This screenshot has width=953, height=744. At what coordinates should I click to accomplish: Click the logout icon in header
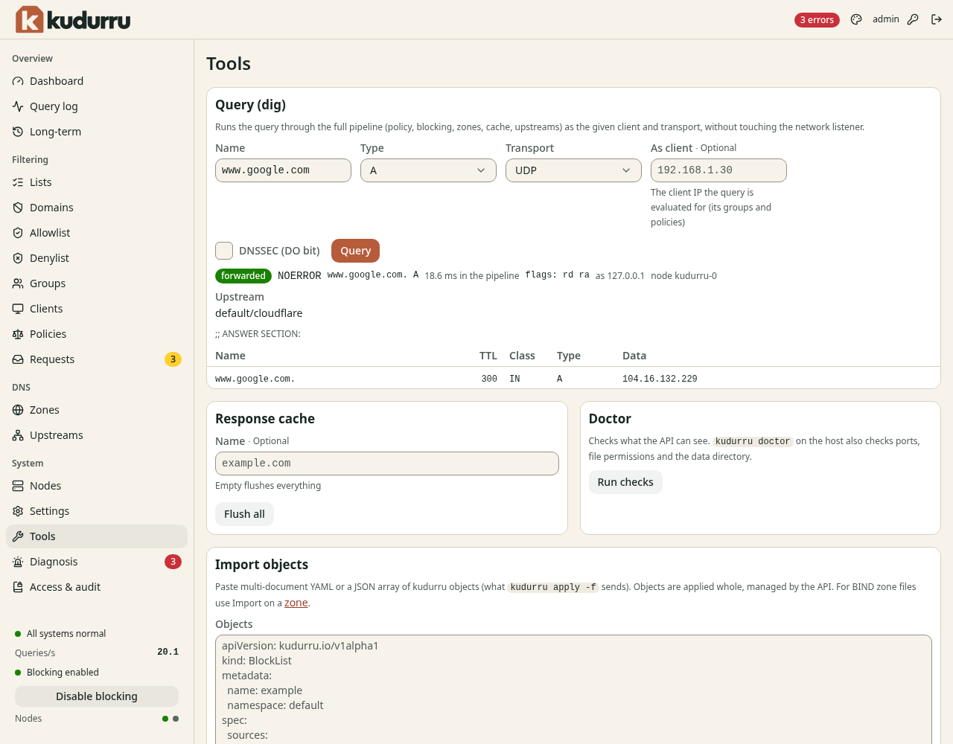coord(937,19)
